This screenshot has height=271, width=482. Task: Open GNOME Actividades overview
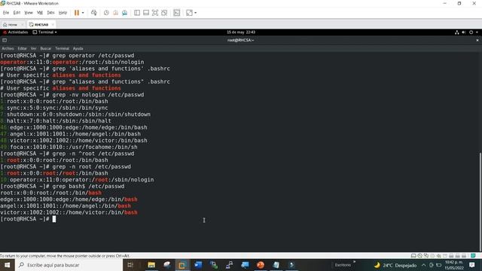point(15,32)
